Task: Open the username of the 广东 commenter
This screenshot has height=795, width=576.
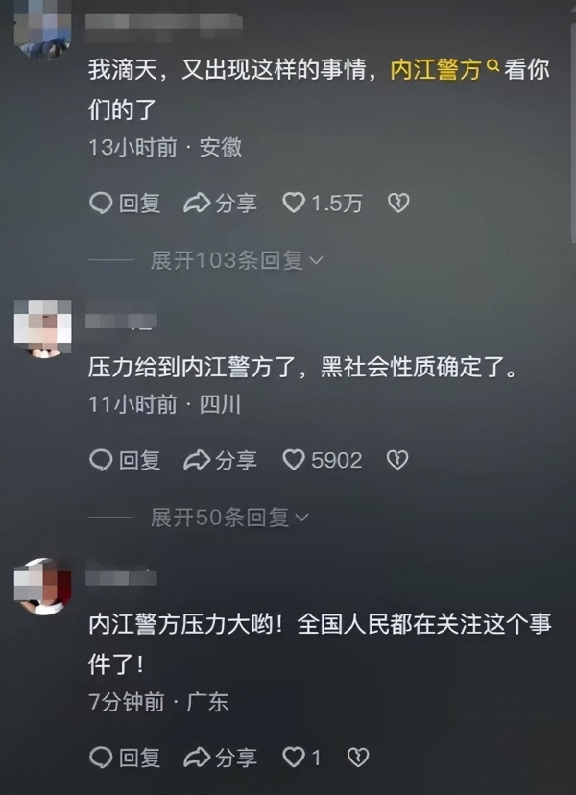Action: 121,577
